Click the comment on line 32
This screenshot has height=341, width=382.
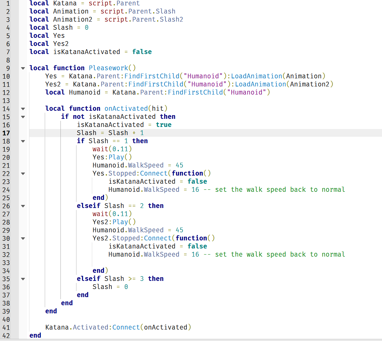pyautogui.click(x=274, y=254)
